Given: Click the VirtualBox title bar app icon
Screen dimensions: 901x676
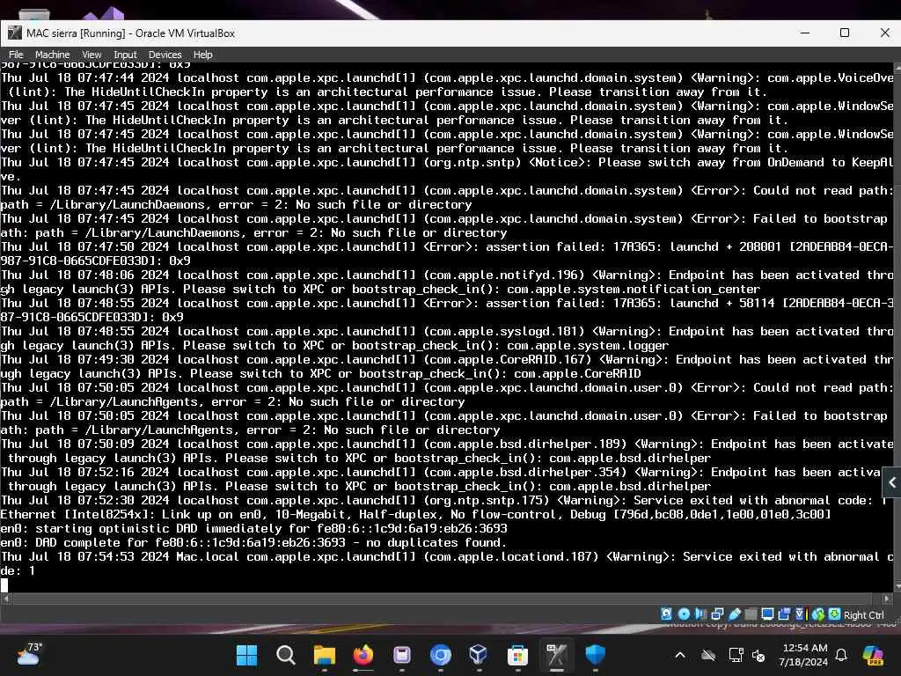Looking at the screenshot, I should coord(14,33).
